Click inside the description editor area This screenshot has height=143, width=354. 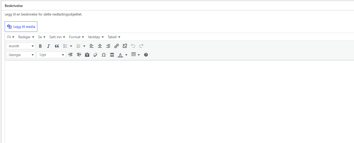coord(179,101)
